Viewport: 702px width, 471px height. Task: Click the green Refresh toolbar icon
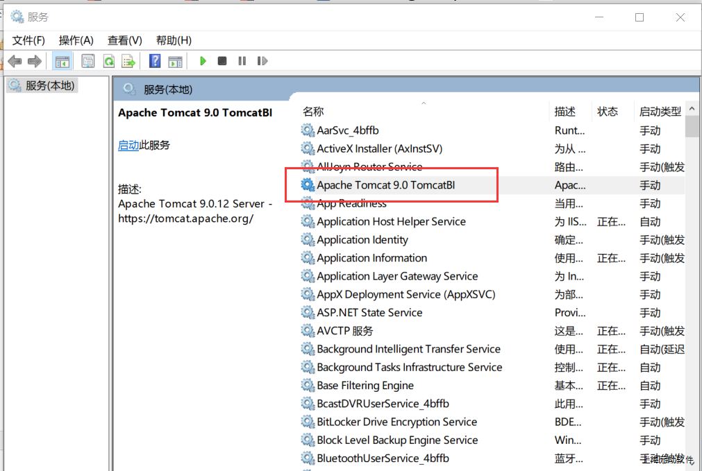[108, 61]
